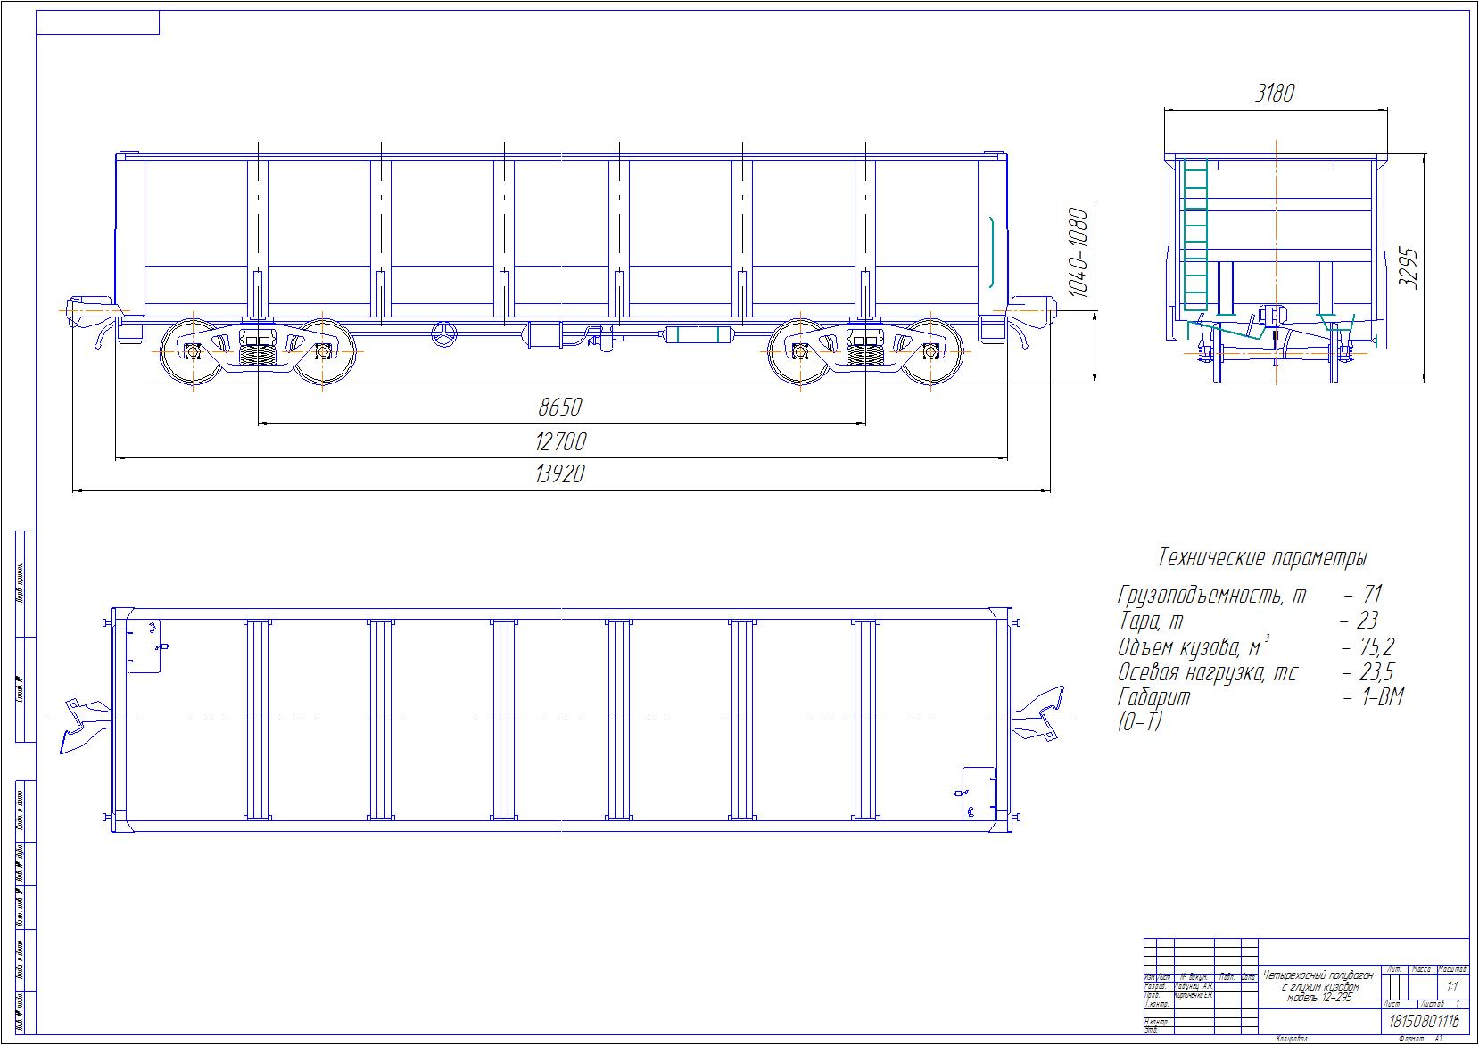
Task: Click the '(0-Т)' text
Action: pos(1140,722)
